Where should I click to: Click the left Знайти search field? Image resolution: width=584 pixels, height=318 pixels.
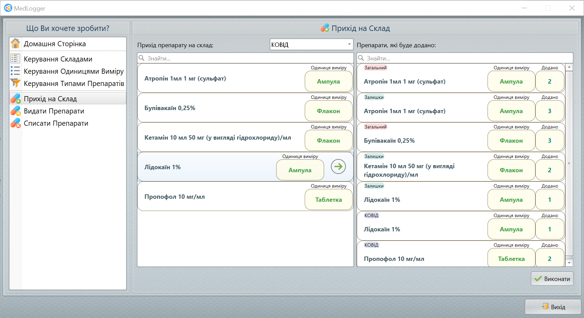[245, 58]
